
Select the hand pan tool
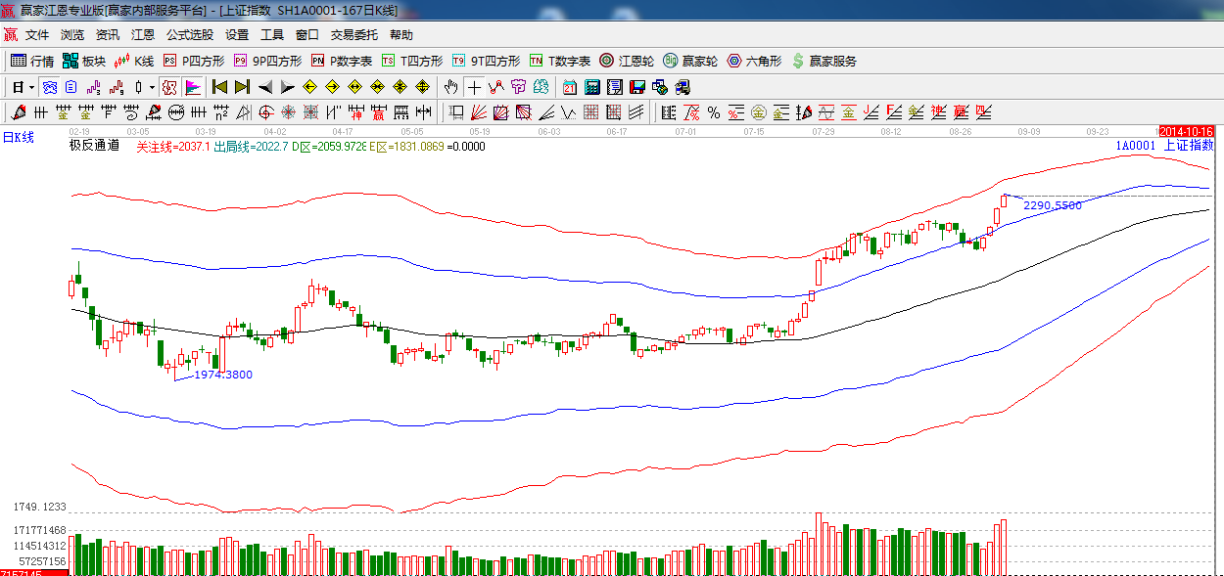coord(450,87)
